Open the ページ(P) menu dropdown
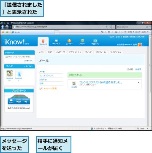152x153 pixels. (128, 32)
